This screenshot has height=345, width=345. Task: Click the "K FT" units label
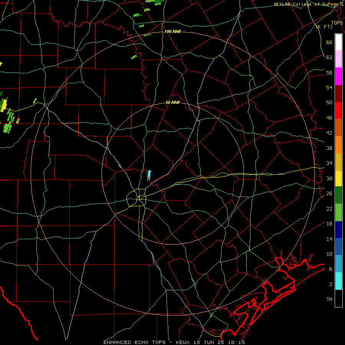click(324, 26)
